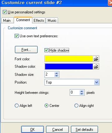Select Align left radio option
The width and height of the screenshot is (112, 133).
click(x=16, y=106)
